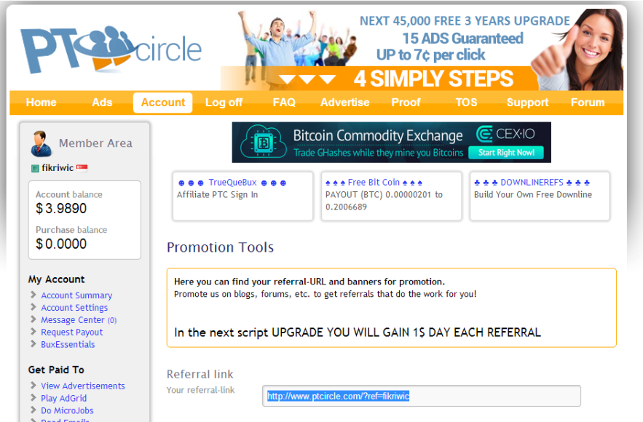Image resolution: width=643 pixels, height=422 pixels.
Task: Click the Purchase balance value $0.0000
Action: (61, 244)
